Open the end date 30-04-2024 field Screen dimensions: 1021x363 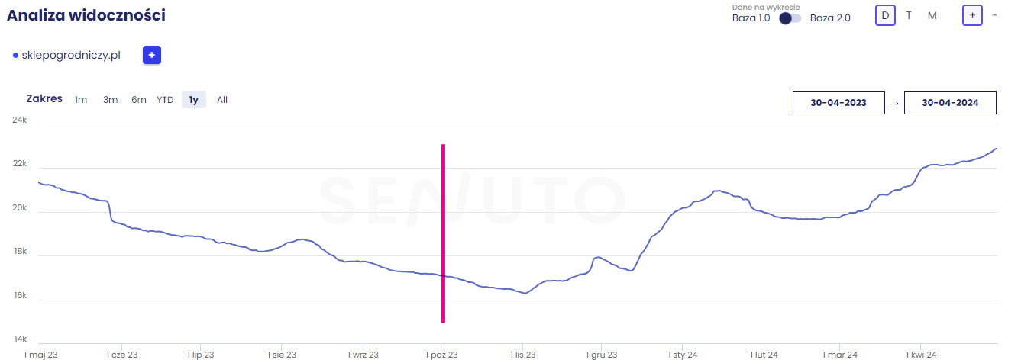(x=950, y=102)
